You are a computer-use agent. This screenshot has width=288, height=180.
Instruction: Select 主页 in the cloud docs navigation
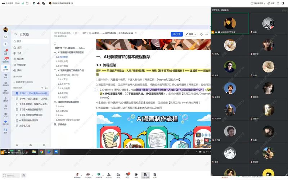[19, 48]
